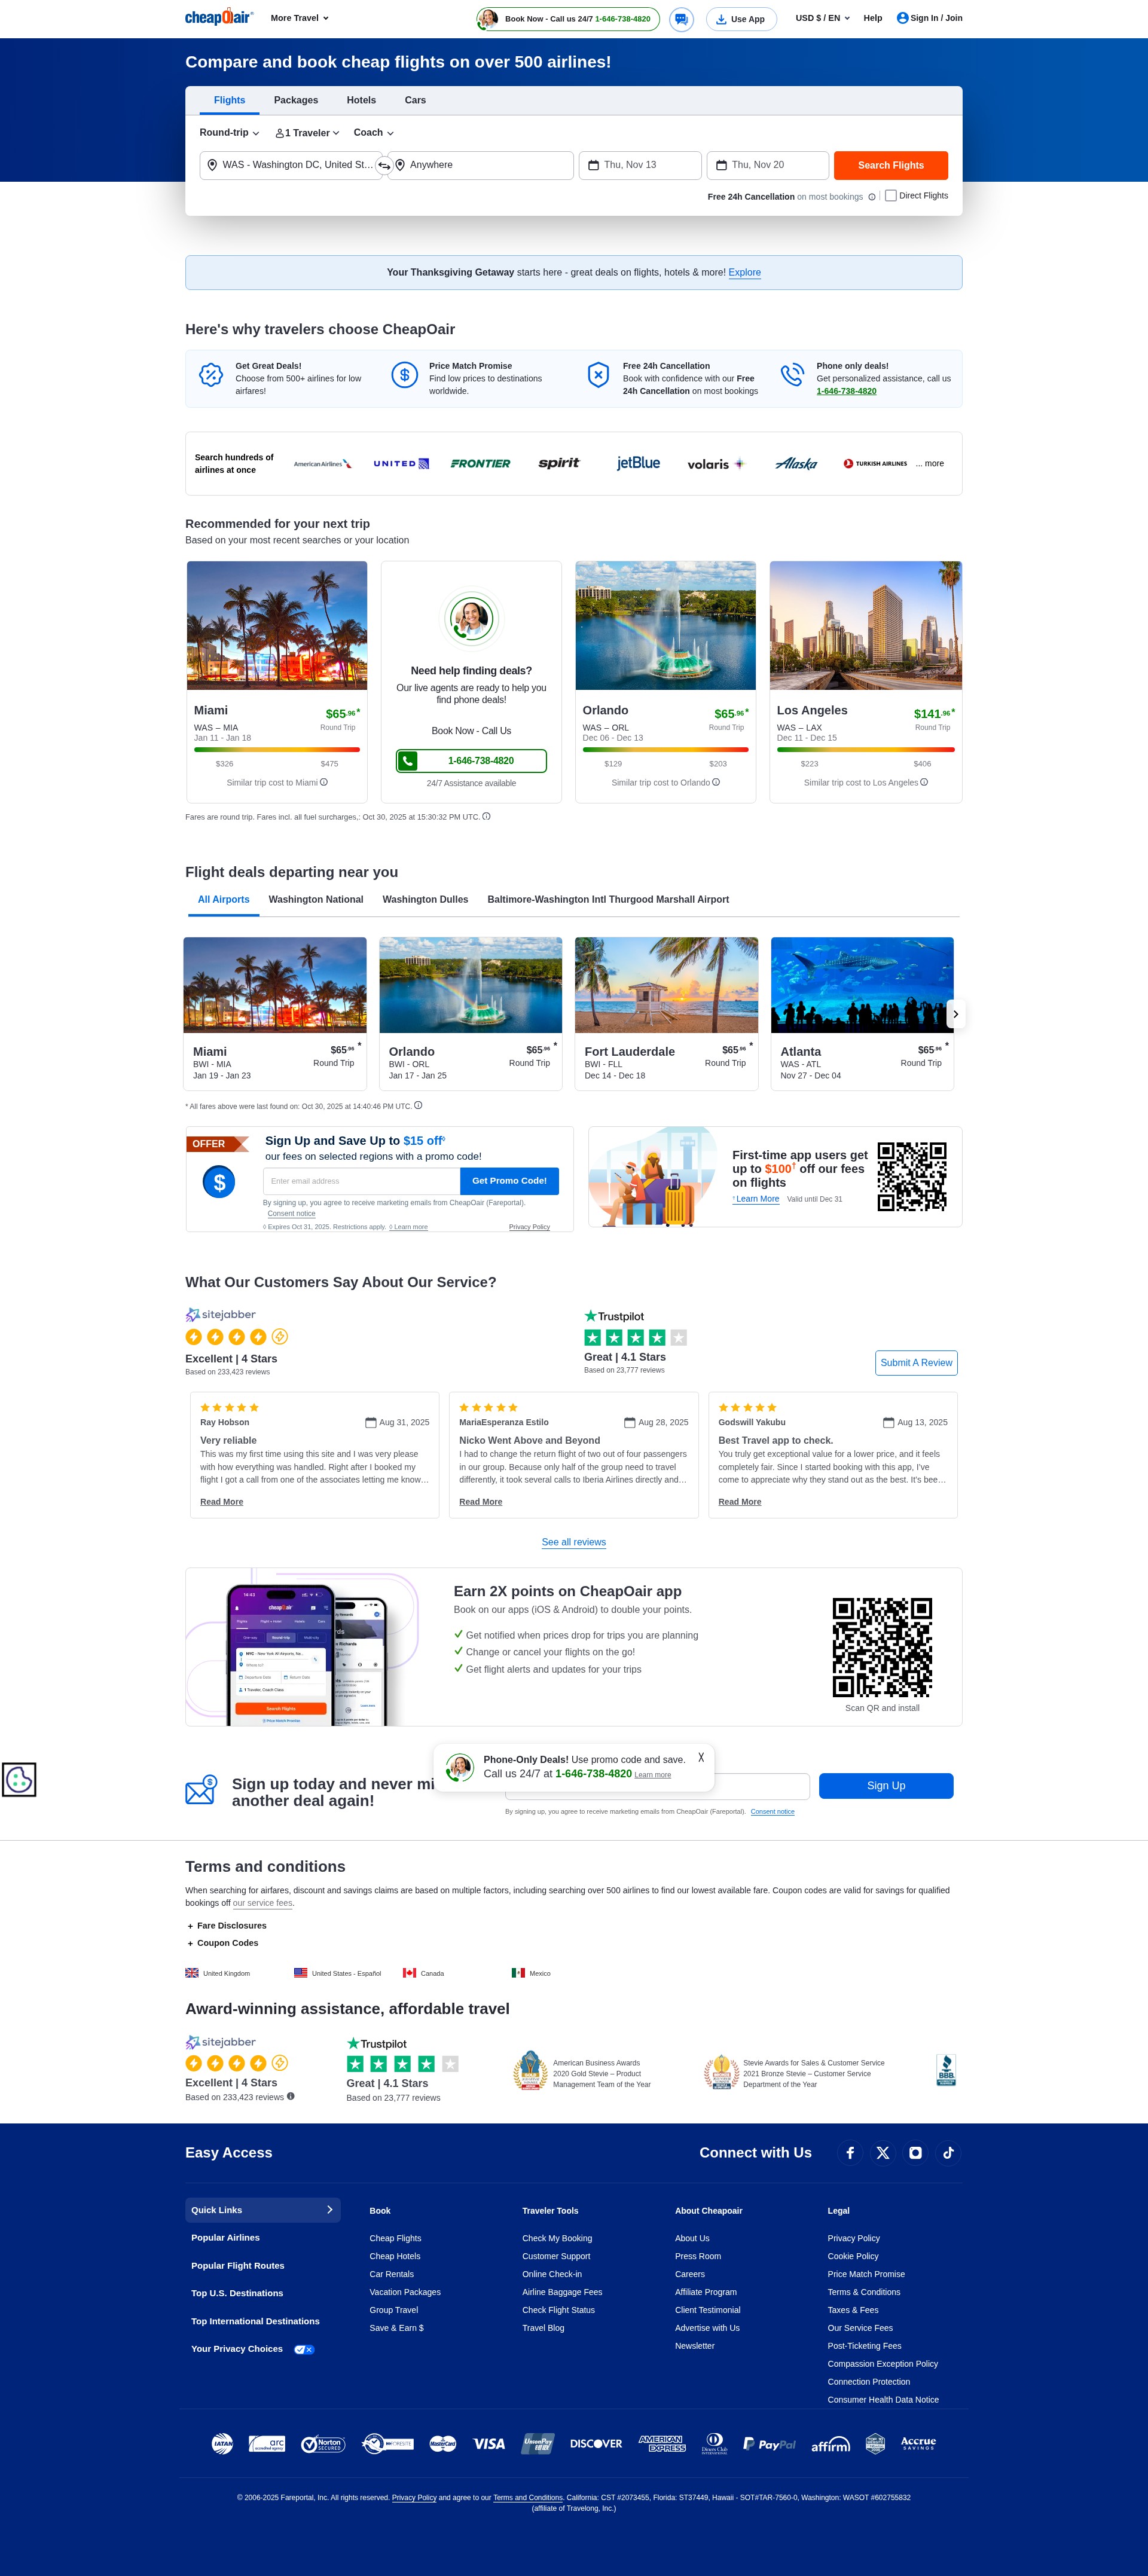
Task: Open the Coach cabin class dropdown
Action: (373, 133)
